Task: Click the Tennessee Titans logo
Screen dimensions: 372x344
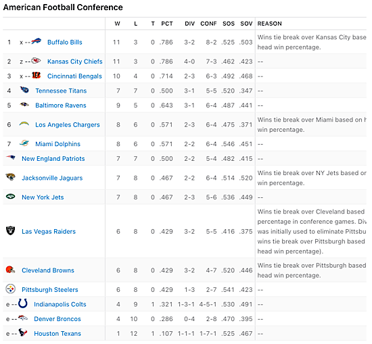Action: pos(24,90)
